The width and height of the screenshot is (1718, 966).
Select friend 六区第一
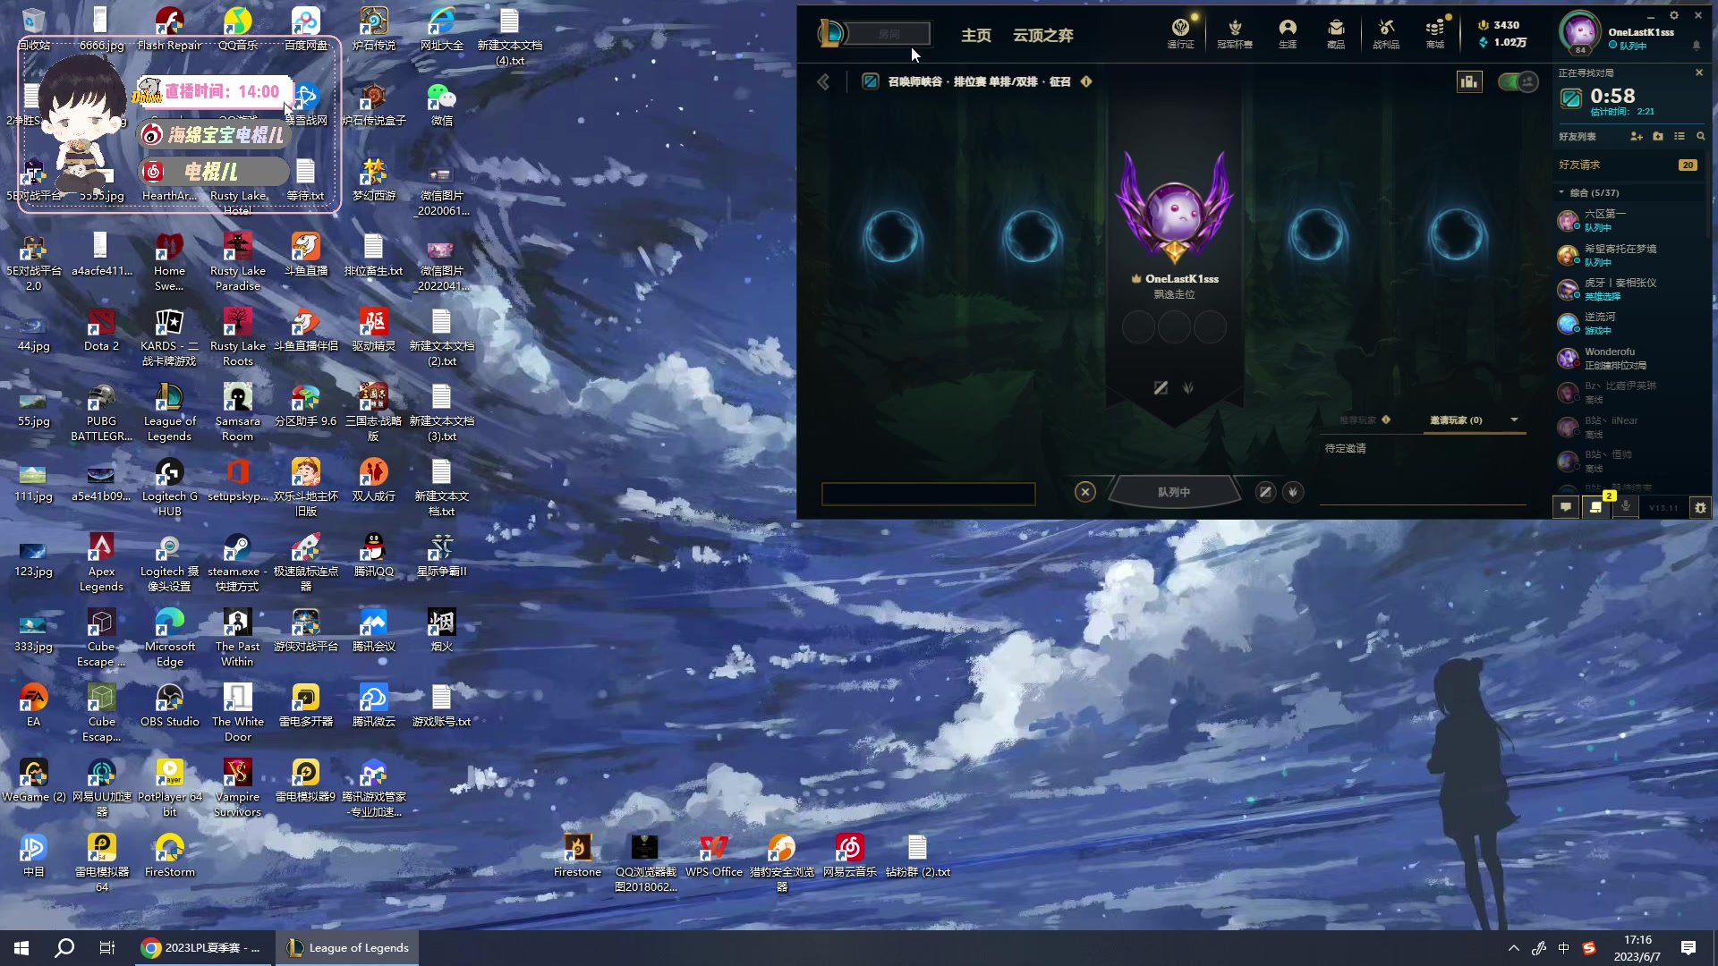pyautogui.click(x=1630, y=220)
